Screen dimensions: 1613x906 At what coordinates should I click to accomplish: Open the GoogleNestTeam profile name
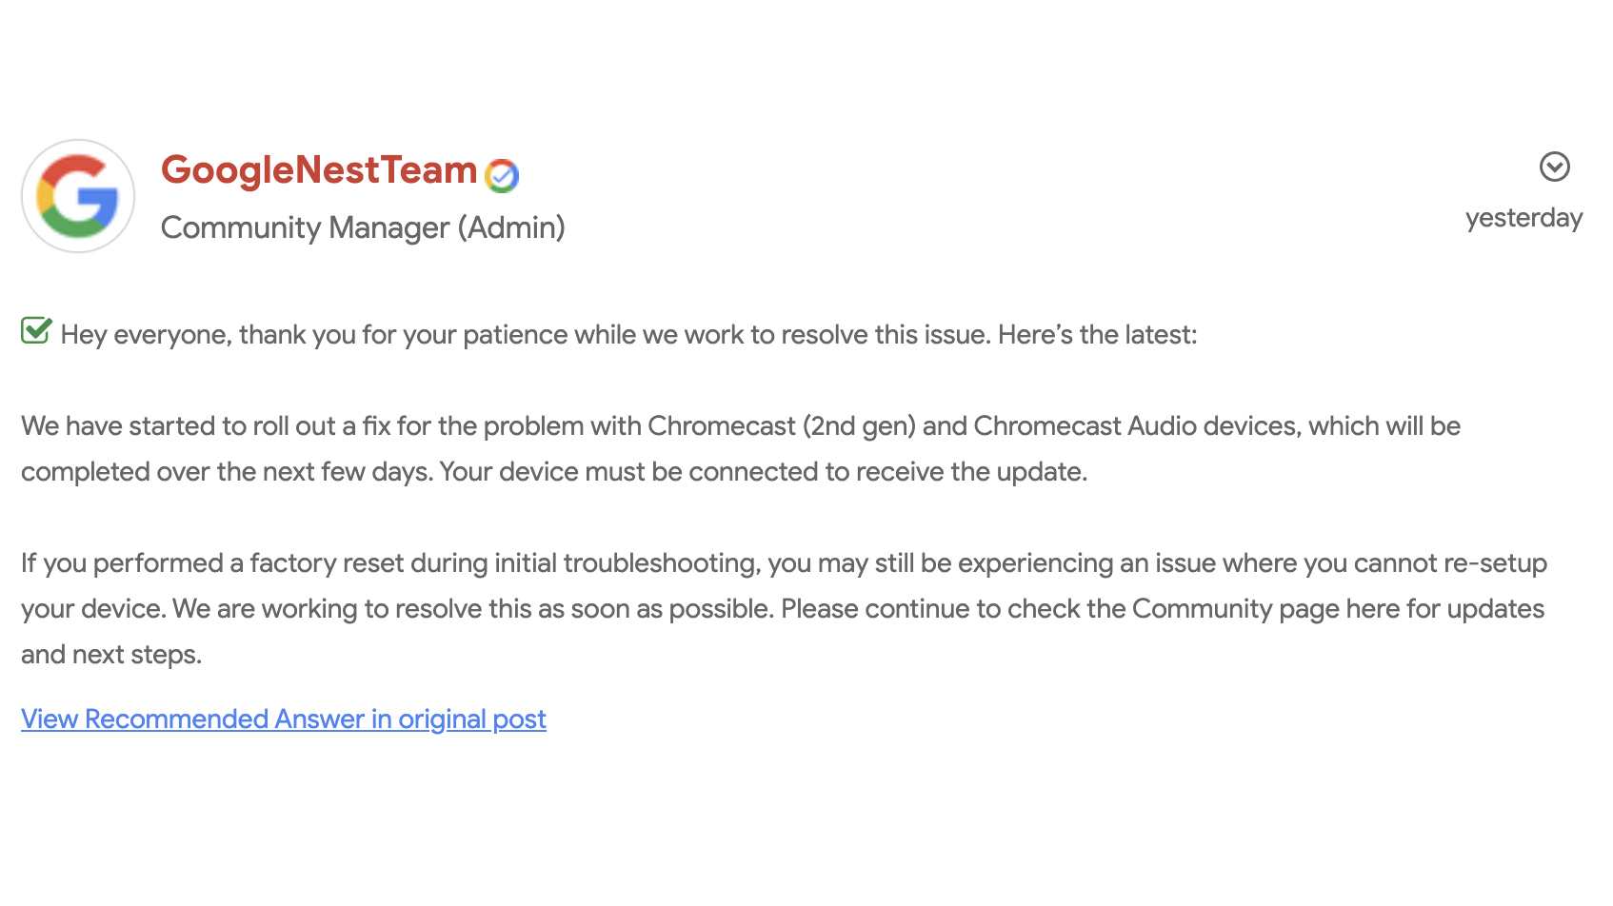pyautogui.click(x=319, y=170)
